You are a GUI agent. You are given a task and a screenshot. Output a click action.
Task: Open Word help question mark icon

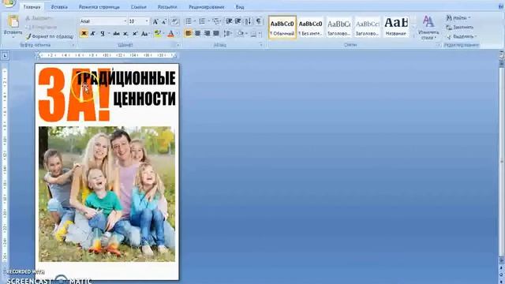[501, 6]
